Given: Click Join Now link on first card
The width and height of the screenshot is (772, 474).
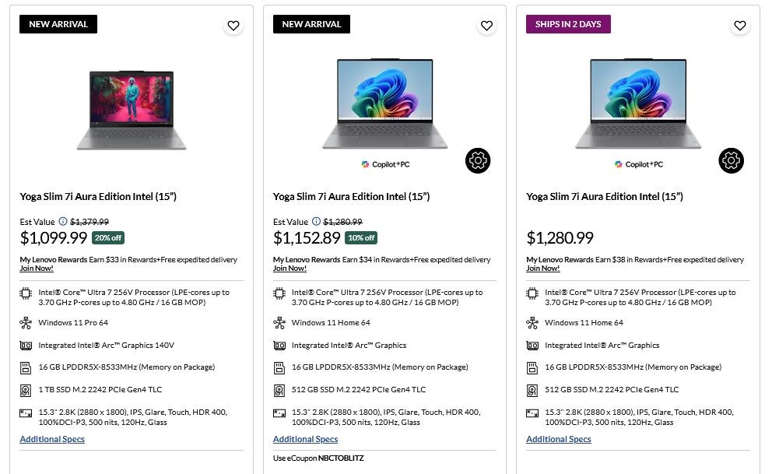Looking at the screenshot, I should (37, 269).
